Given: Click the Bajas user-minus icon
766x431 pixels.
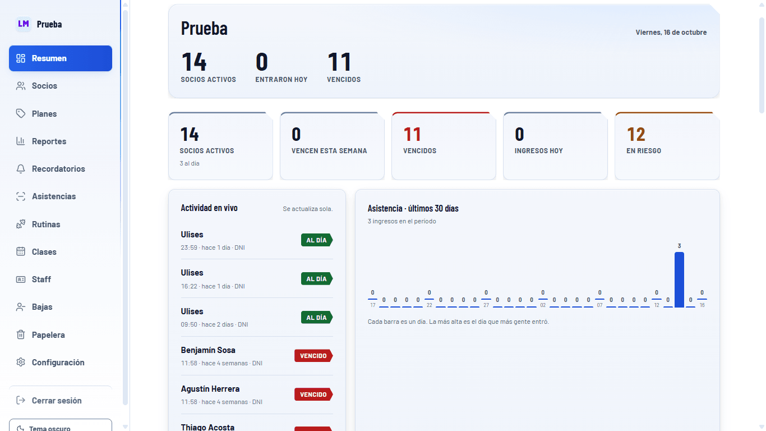Looking at the screenshot, I should tap(21, 307).
